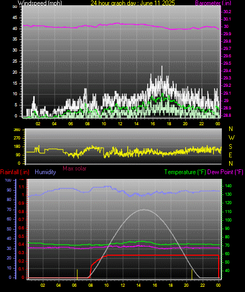Click the humidity axis value 100
The width and height of the screenshot is (245, 292).
[x=8, y=180]
